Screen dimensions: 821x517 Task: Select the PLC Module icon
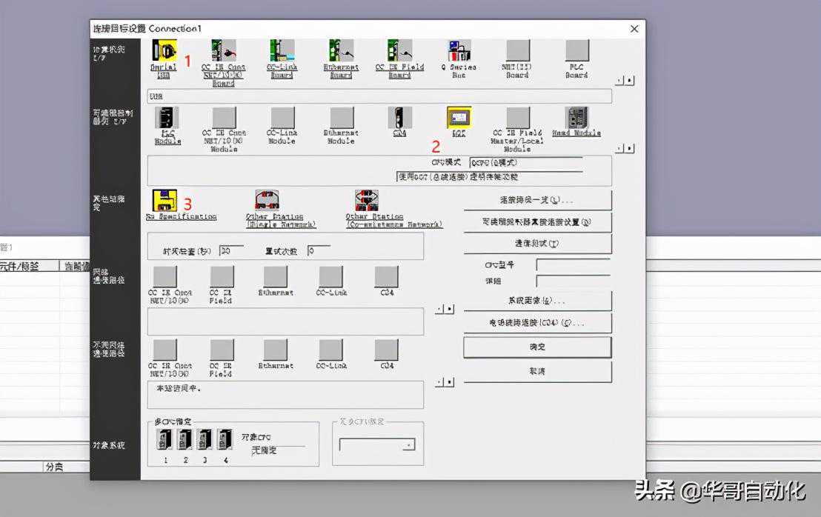click(x=167, y=119)
